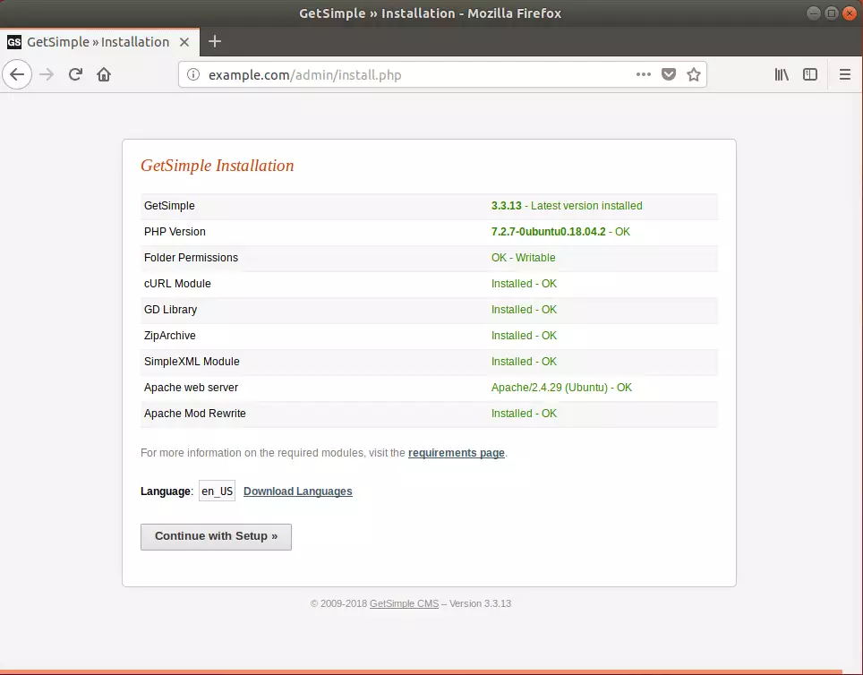Screen dimensions: 863x675
Task: Click the SimpleXML Module row label
Action: 192,361
